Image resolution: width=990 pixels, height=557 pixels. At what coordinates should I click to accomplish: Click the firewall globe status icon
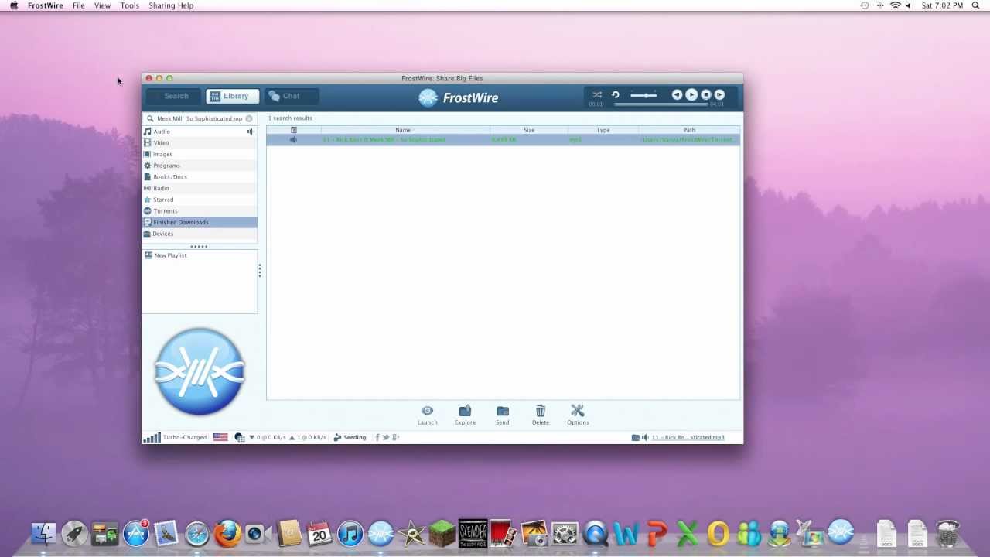tap(240, 437)
